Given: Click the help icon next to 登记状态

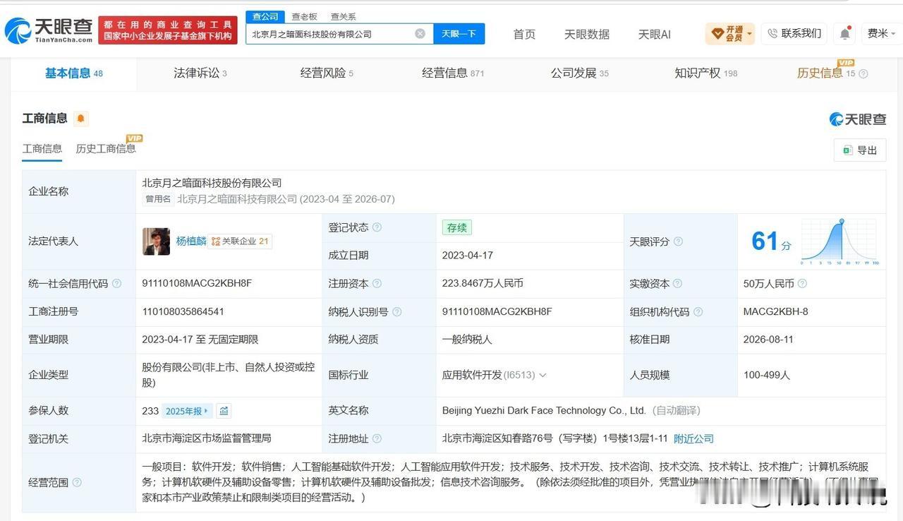Looking at the screenshot, I should click(x=377, y=227).
